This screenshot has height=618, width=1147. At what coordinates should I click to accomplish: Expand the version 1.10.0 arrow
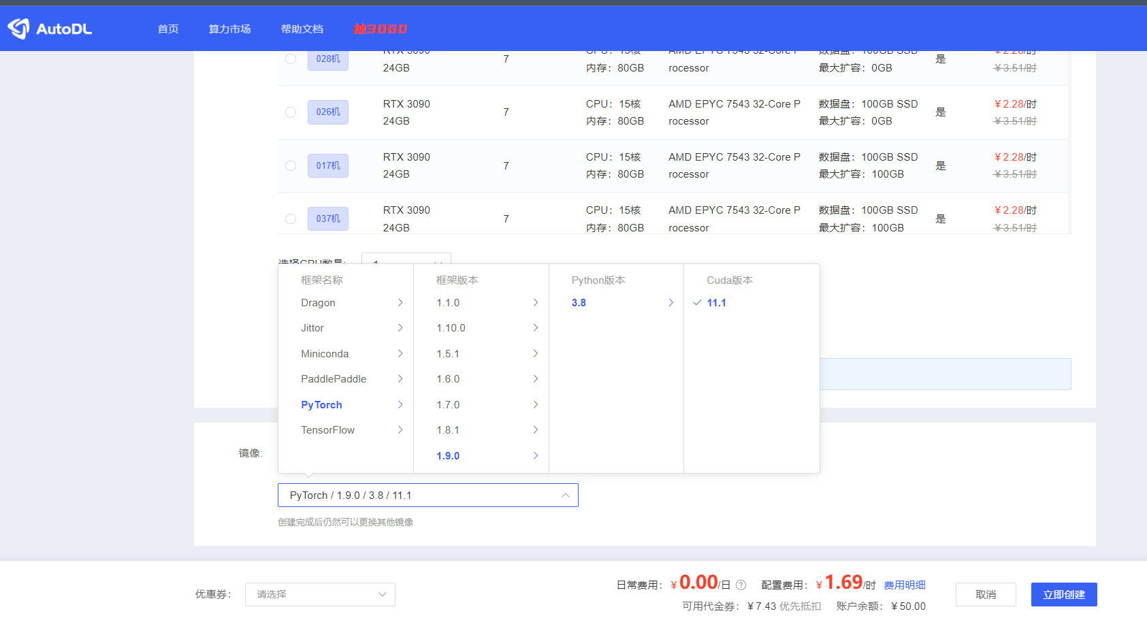(536, 328)
